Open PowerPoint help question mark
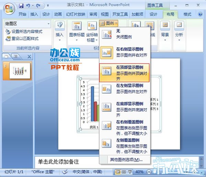 pyautogui.click(x=200, y=14)
